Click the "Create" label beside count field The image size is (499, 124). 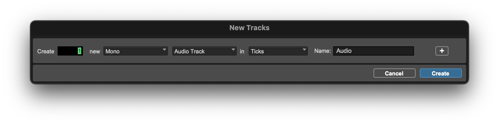[45, 51]
